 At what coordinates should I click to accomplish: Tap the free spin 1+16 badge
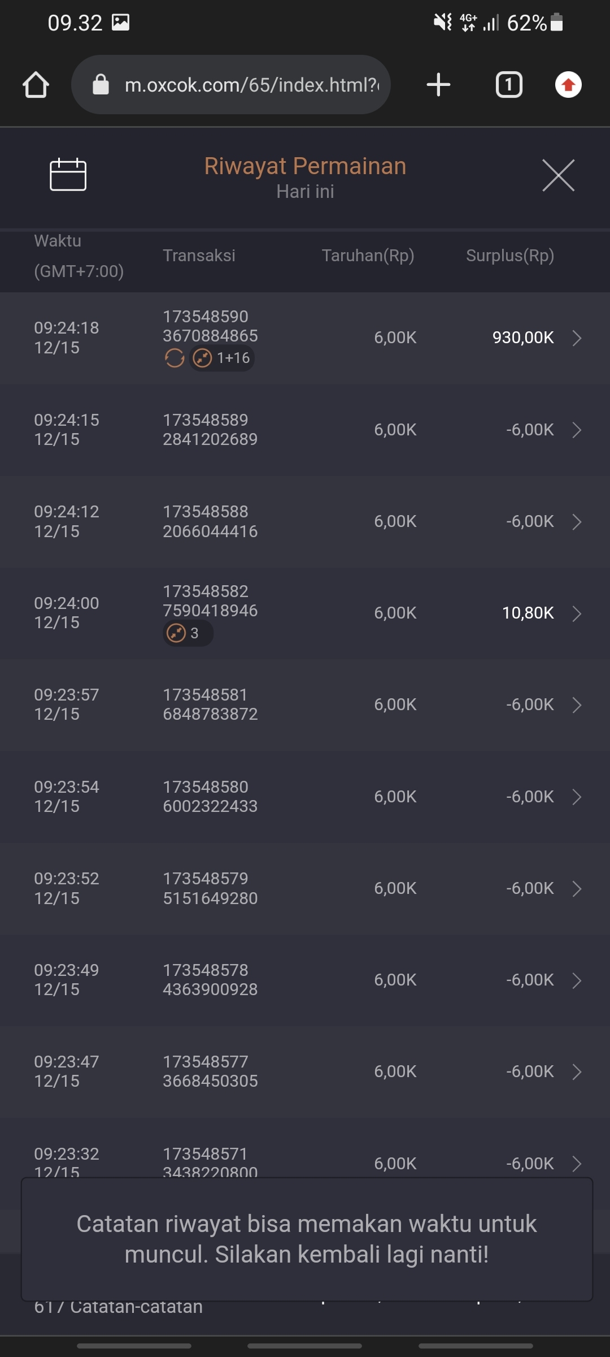222,358
